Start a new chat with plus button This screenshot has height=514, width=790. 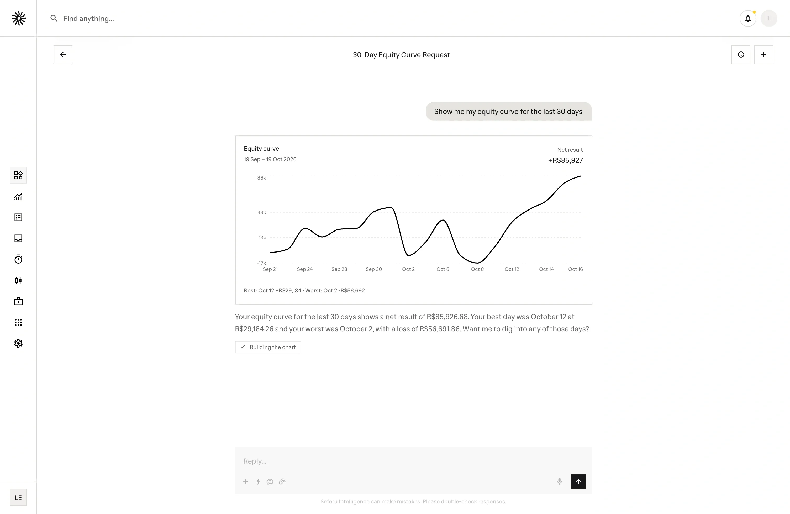point(764,55)
